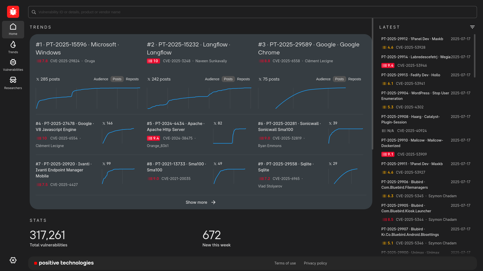Click researcher Vlad Stolyarov
The height and width of the screenshot is (271, 483).
270,186
